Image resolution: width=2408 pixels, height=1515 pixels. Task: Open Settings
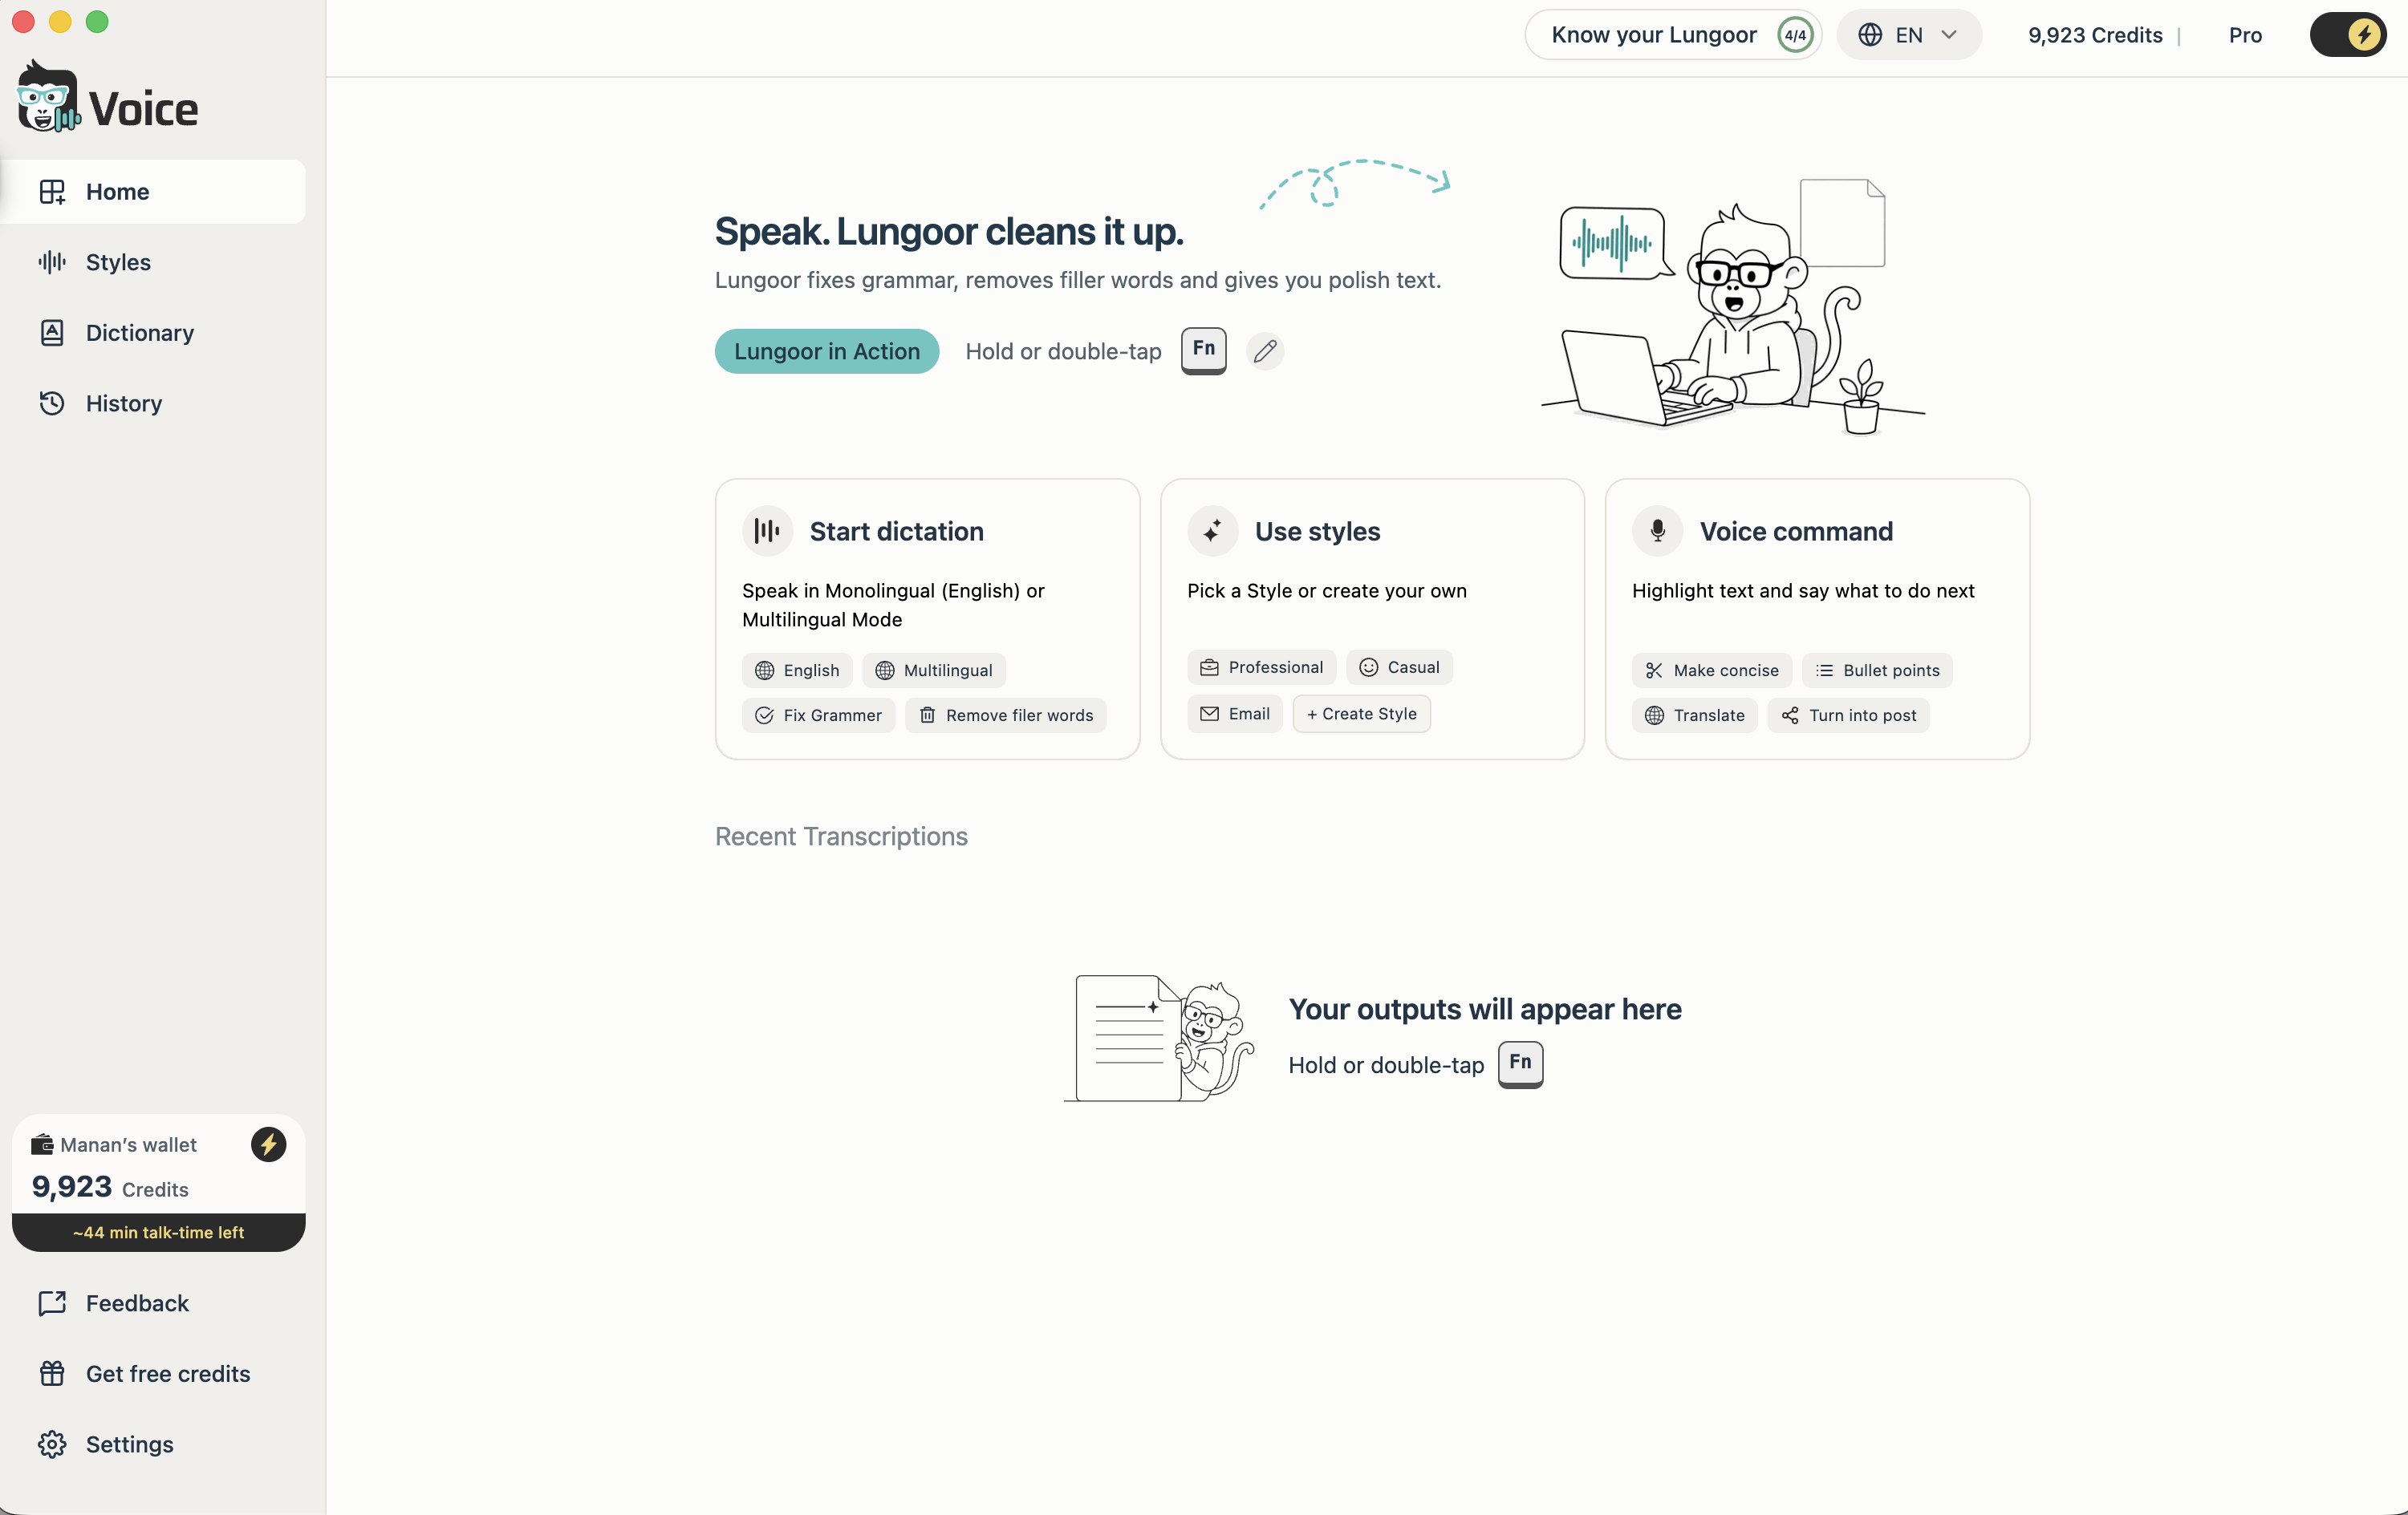coord(153,1444)
